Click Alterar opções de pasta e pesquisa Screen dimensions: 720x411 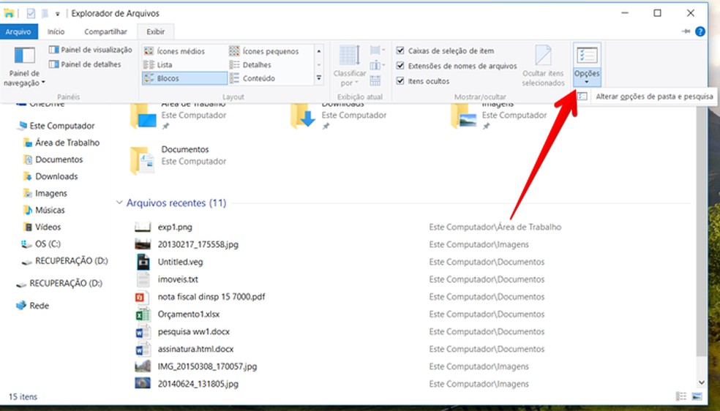click(654, 97)
